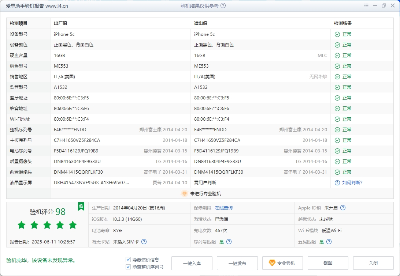Click the 未越狱 jailbreak status value
The height and width of the screenshot is (276, 400).
326,219
